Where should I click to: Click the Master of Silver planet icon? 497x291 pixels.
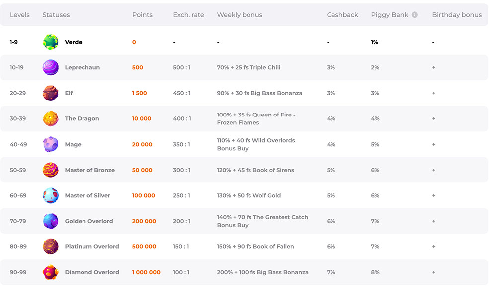click(x=51, y=195)
